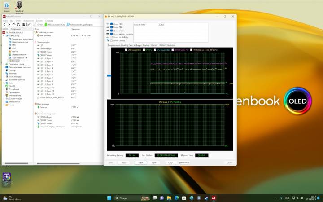
Task: Select Датчики sensor item in AIDA64 tree
Action: coord(14,61)
